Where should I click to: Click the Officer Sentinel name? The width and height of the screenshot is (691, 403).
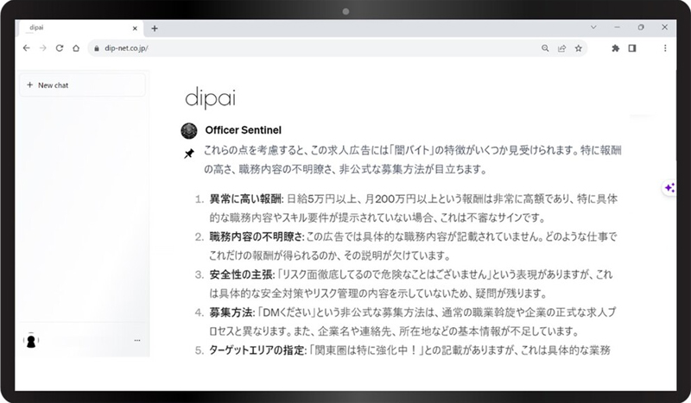click(x=244, y=130)
